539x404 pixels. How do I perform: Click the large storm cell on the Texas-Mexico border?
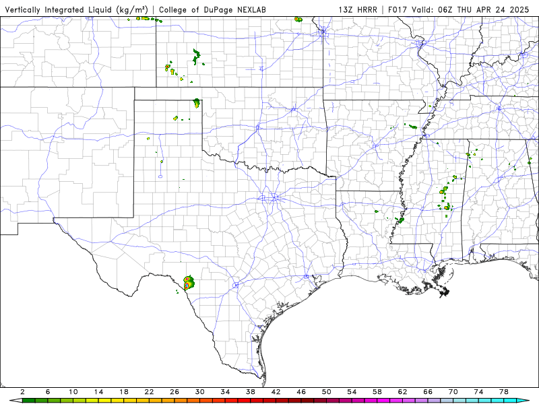click(189, 283)
